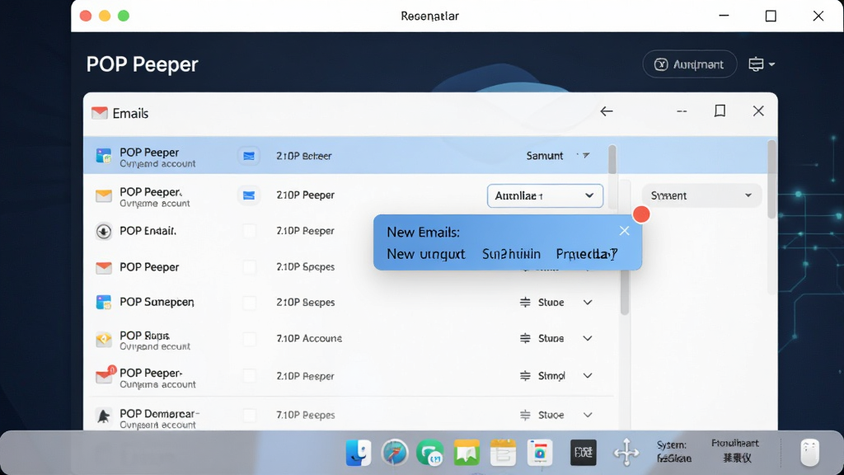
Task: Click the Aunjmant button in header
Action: [x=690, y=64]
